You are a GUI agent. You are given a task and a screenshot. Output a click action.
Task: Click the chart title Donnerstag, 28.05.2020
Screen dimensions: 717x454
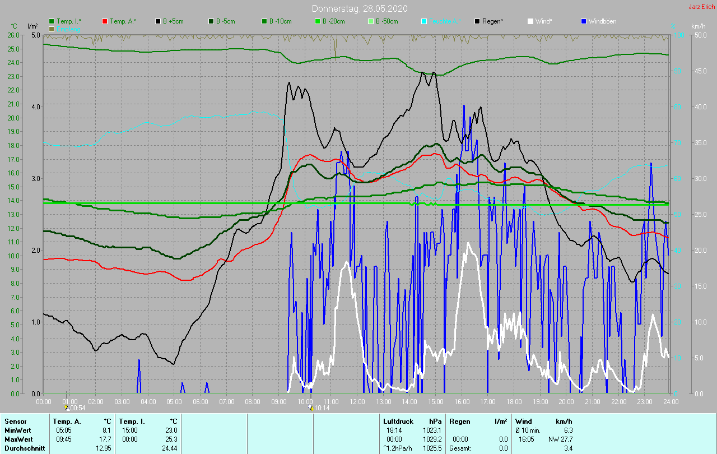point(360,8)
